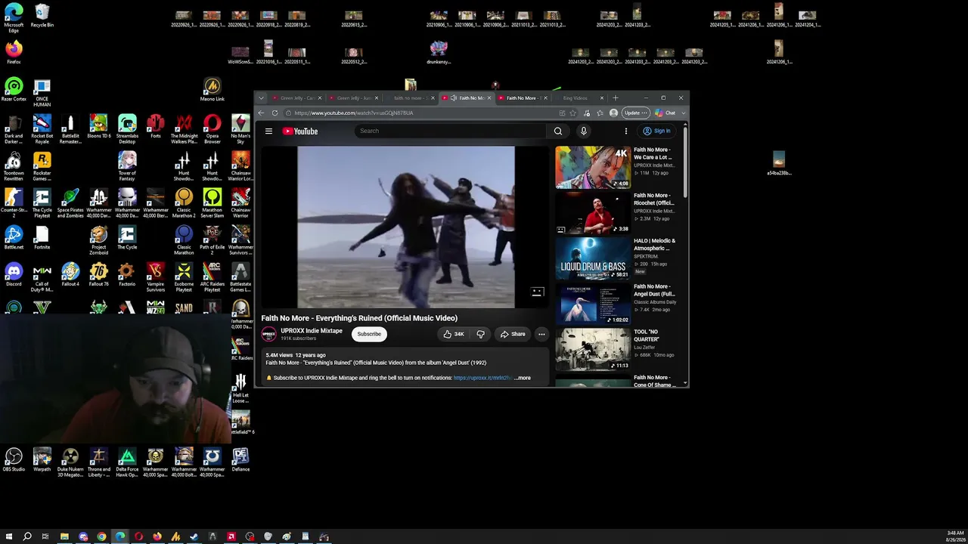The height and width of the screenshot is (544, 968).
Task: Select the Razer Cortex desktop icon
Action: pyautogui.click(x=14, y=90)
